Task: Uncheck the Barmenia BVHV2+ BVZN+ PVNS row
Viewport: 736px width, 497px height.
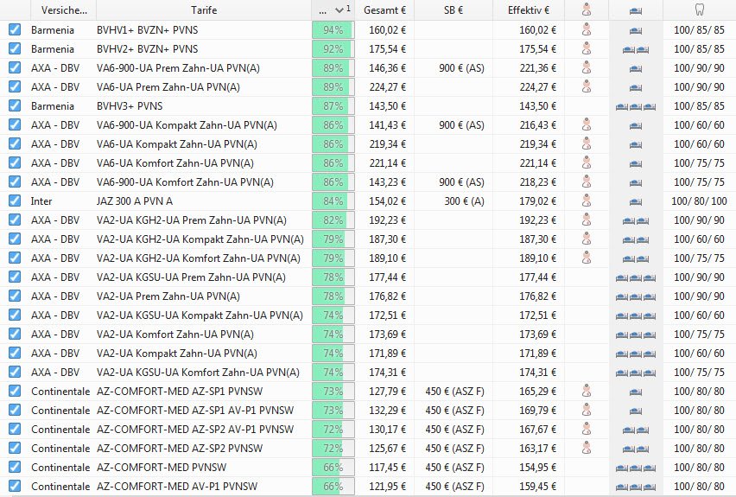Action: pos(15,48)
